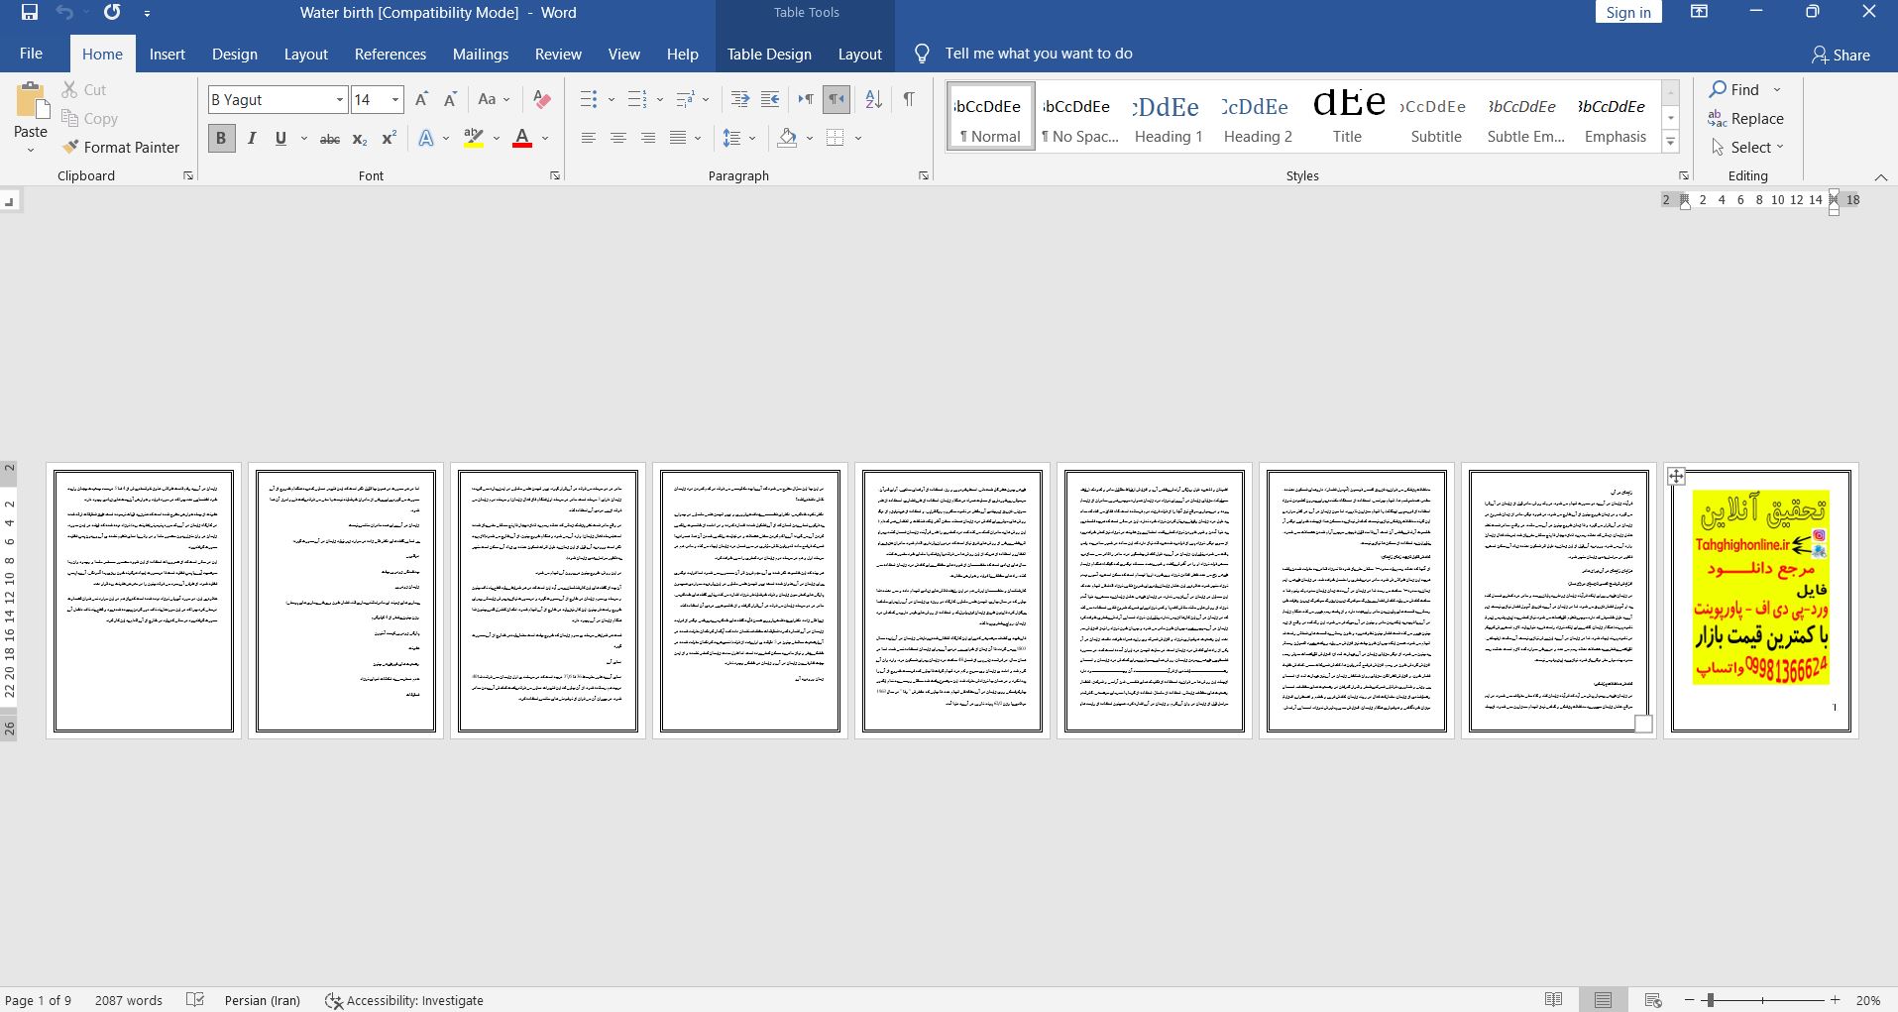The height and width of the screenshot is (1012, 1898).
Task: Open numbering list dropdown arrow
Action: pyautogui.click(x=660, y=99)
